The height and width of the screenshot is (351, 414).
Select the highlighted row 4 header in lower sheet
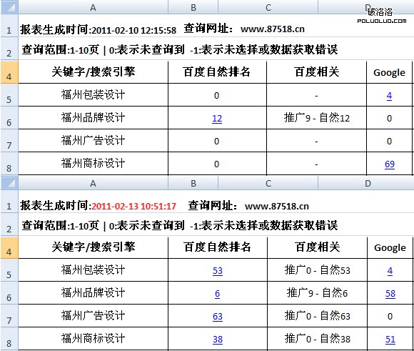click(x=9, y=247)
